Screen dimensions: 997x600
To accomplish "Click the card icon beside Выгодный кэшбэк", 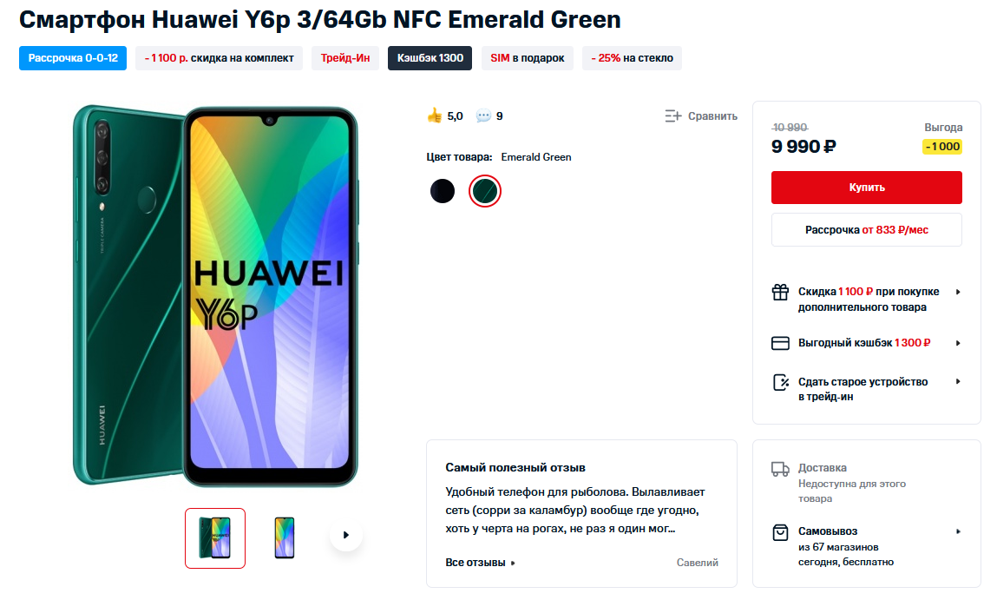I will coord(780,343).
